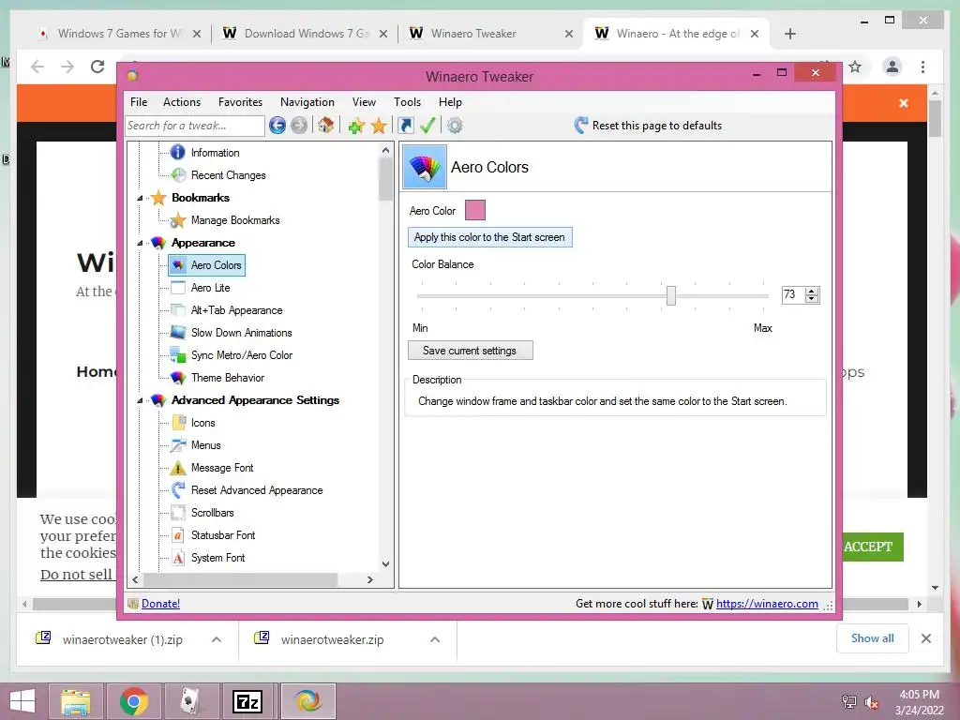Click the pink Aero Color swatch

475,210
